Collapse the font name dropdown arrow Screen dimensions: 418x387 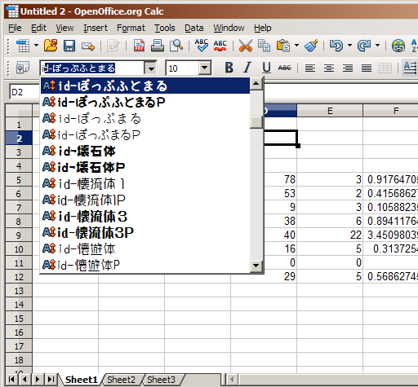(151, 68)
